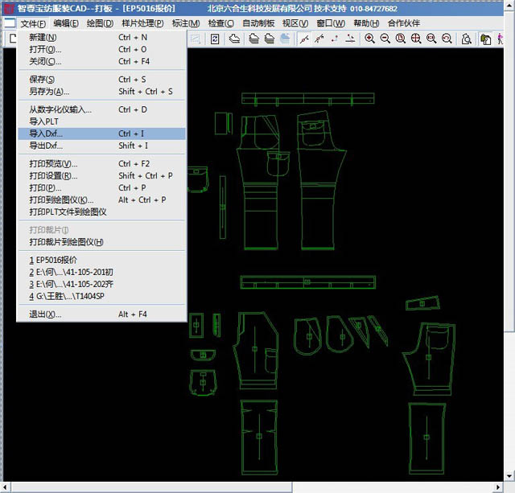Click the refresh page icon in toolbar
Screen dimensions: 515x493
pyautogui.click(x=215, y=39)
